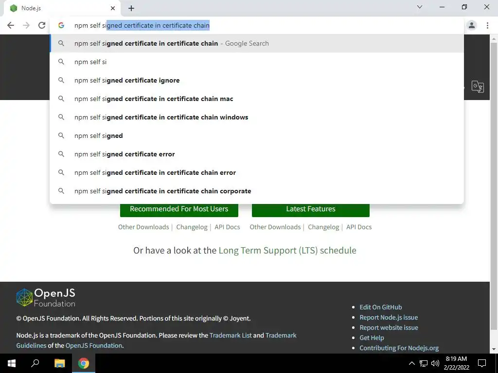Click the page translate icon
Screen dimensions: 498x373
coord(478,86)
